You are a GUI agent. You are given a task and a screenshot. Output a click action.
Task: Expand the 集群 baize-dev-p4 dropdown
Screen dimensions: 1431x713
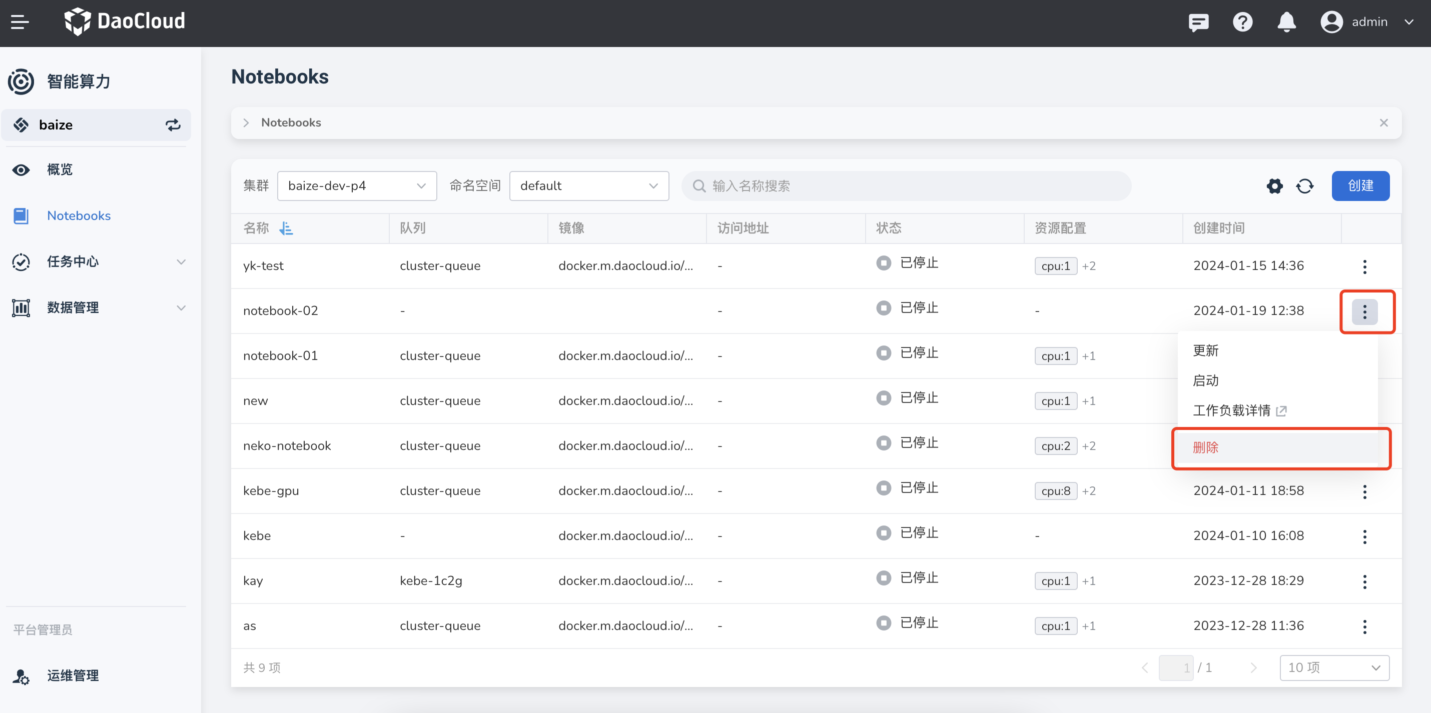pos(357,186)
